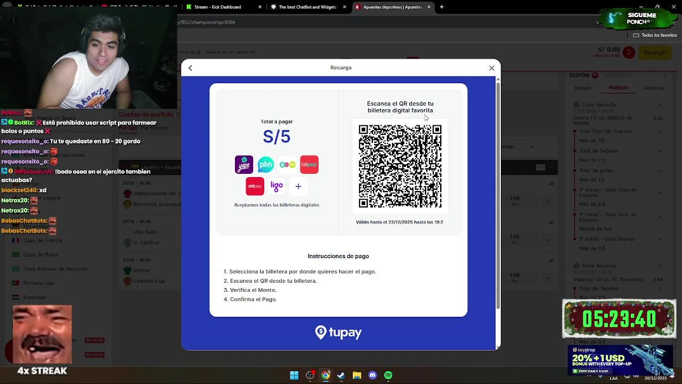Screen dimensions: 682x384
Task: Click the 2.66 odds value
Action: pos(658,279)
